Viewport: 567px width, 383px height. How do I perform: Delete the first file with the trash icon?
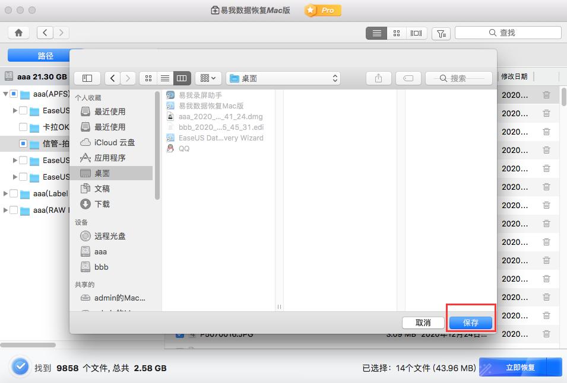546,95
